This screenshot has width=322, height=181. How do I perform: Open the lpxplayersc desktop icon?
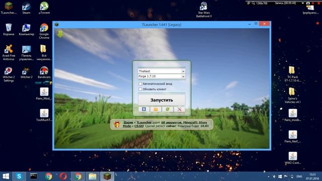[310, 10]
